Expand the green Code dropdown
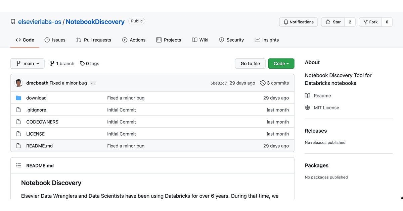403x211 pixels. [281, 64]
